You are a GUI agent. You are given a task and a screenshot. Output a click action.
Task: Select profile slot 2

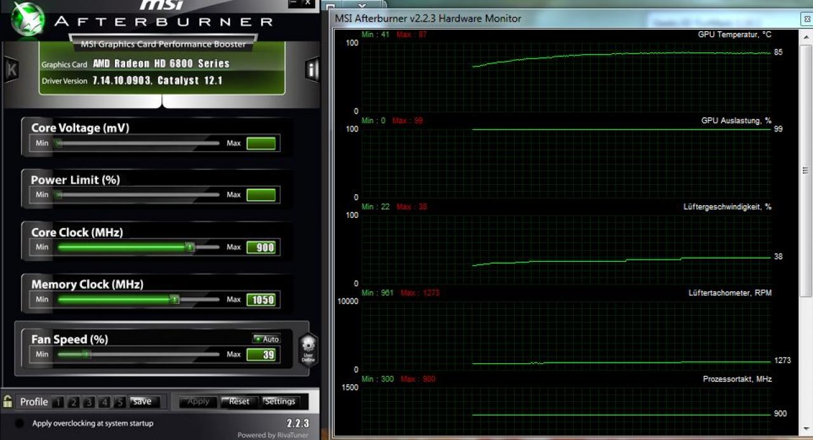[x=73, y=402]
